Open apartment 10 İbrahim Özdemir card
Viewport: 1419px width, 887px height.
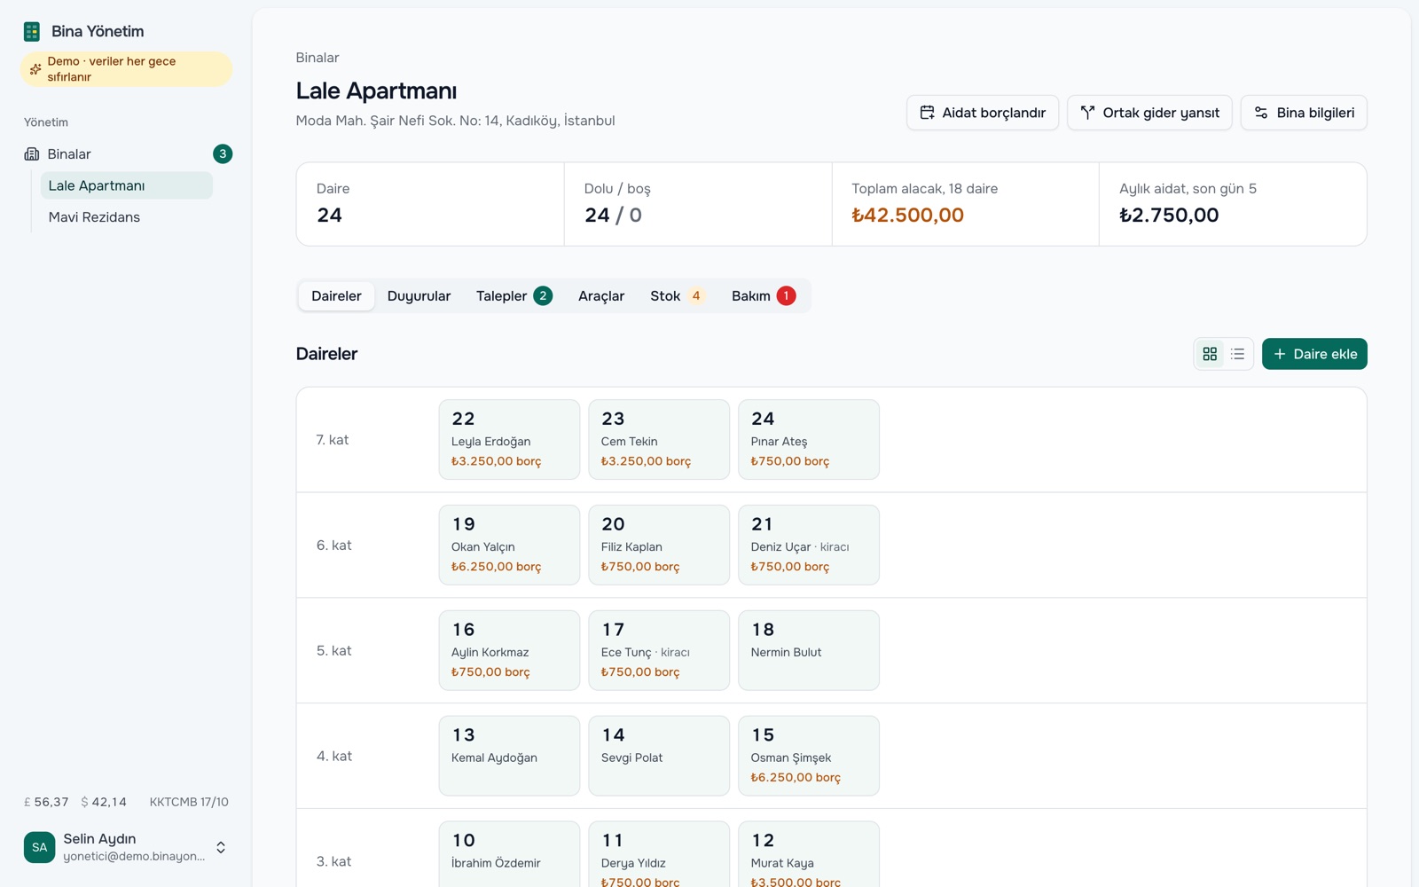pos(509,854)
